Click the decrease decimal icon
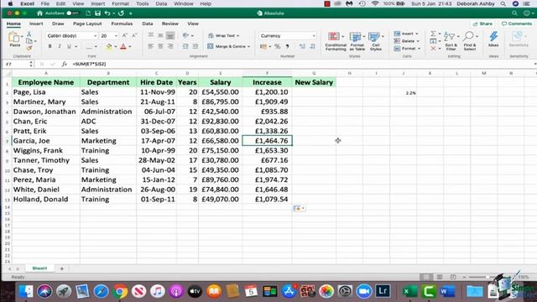 (312, 47)
